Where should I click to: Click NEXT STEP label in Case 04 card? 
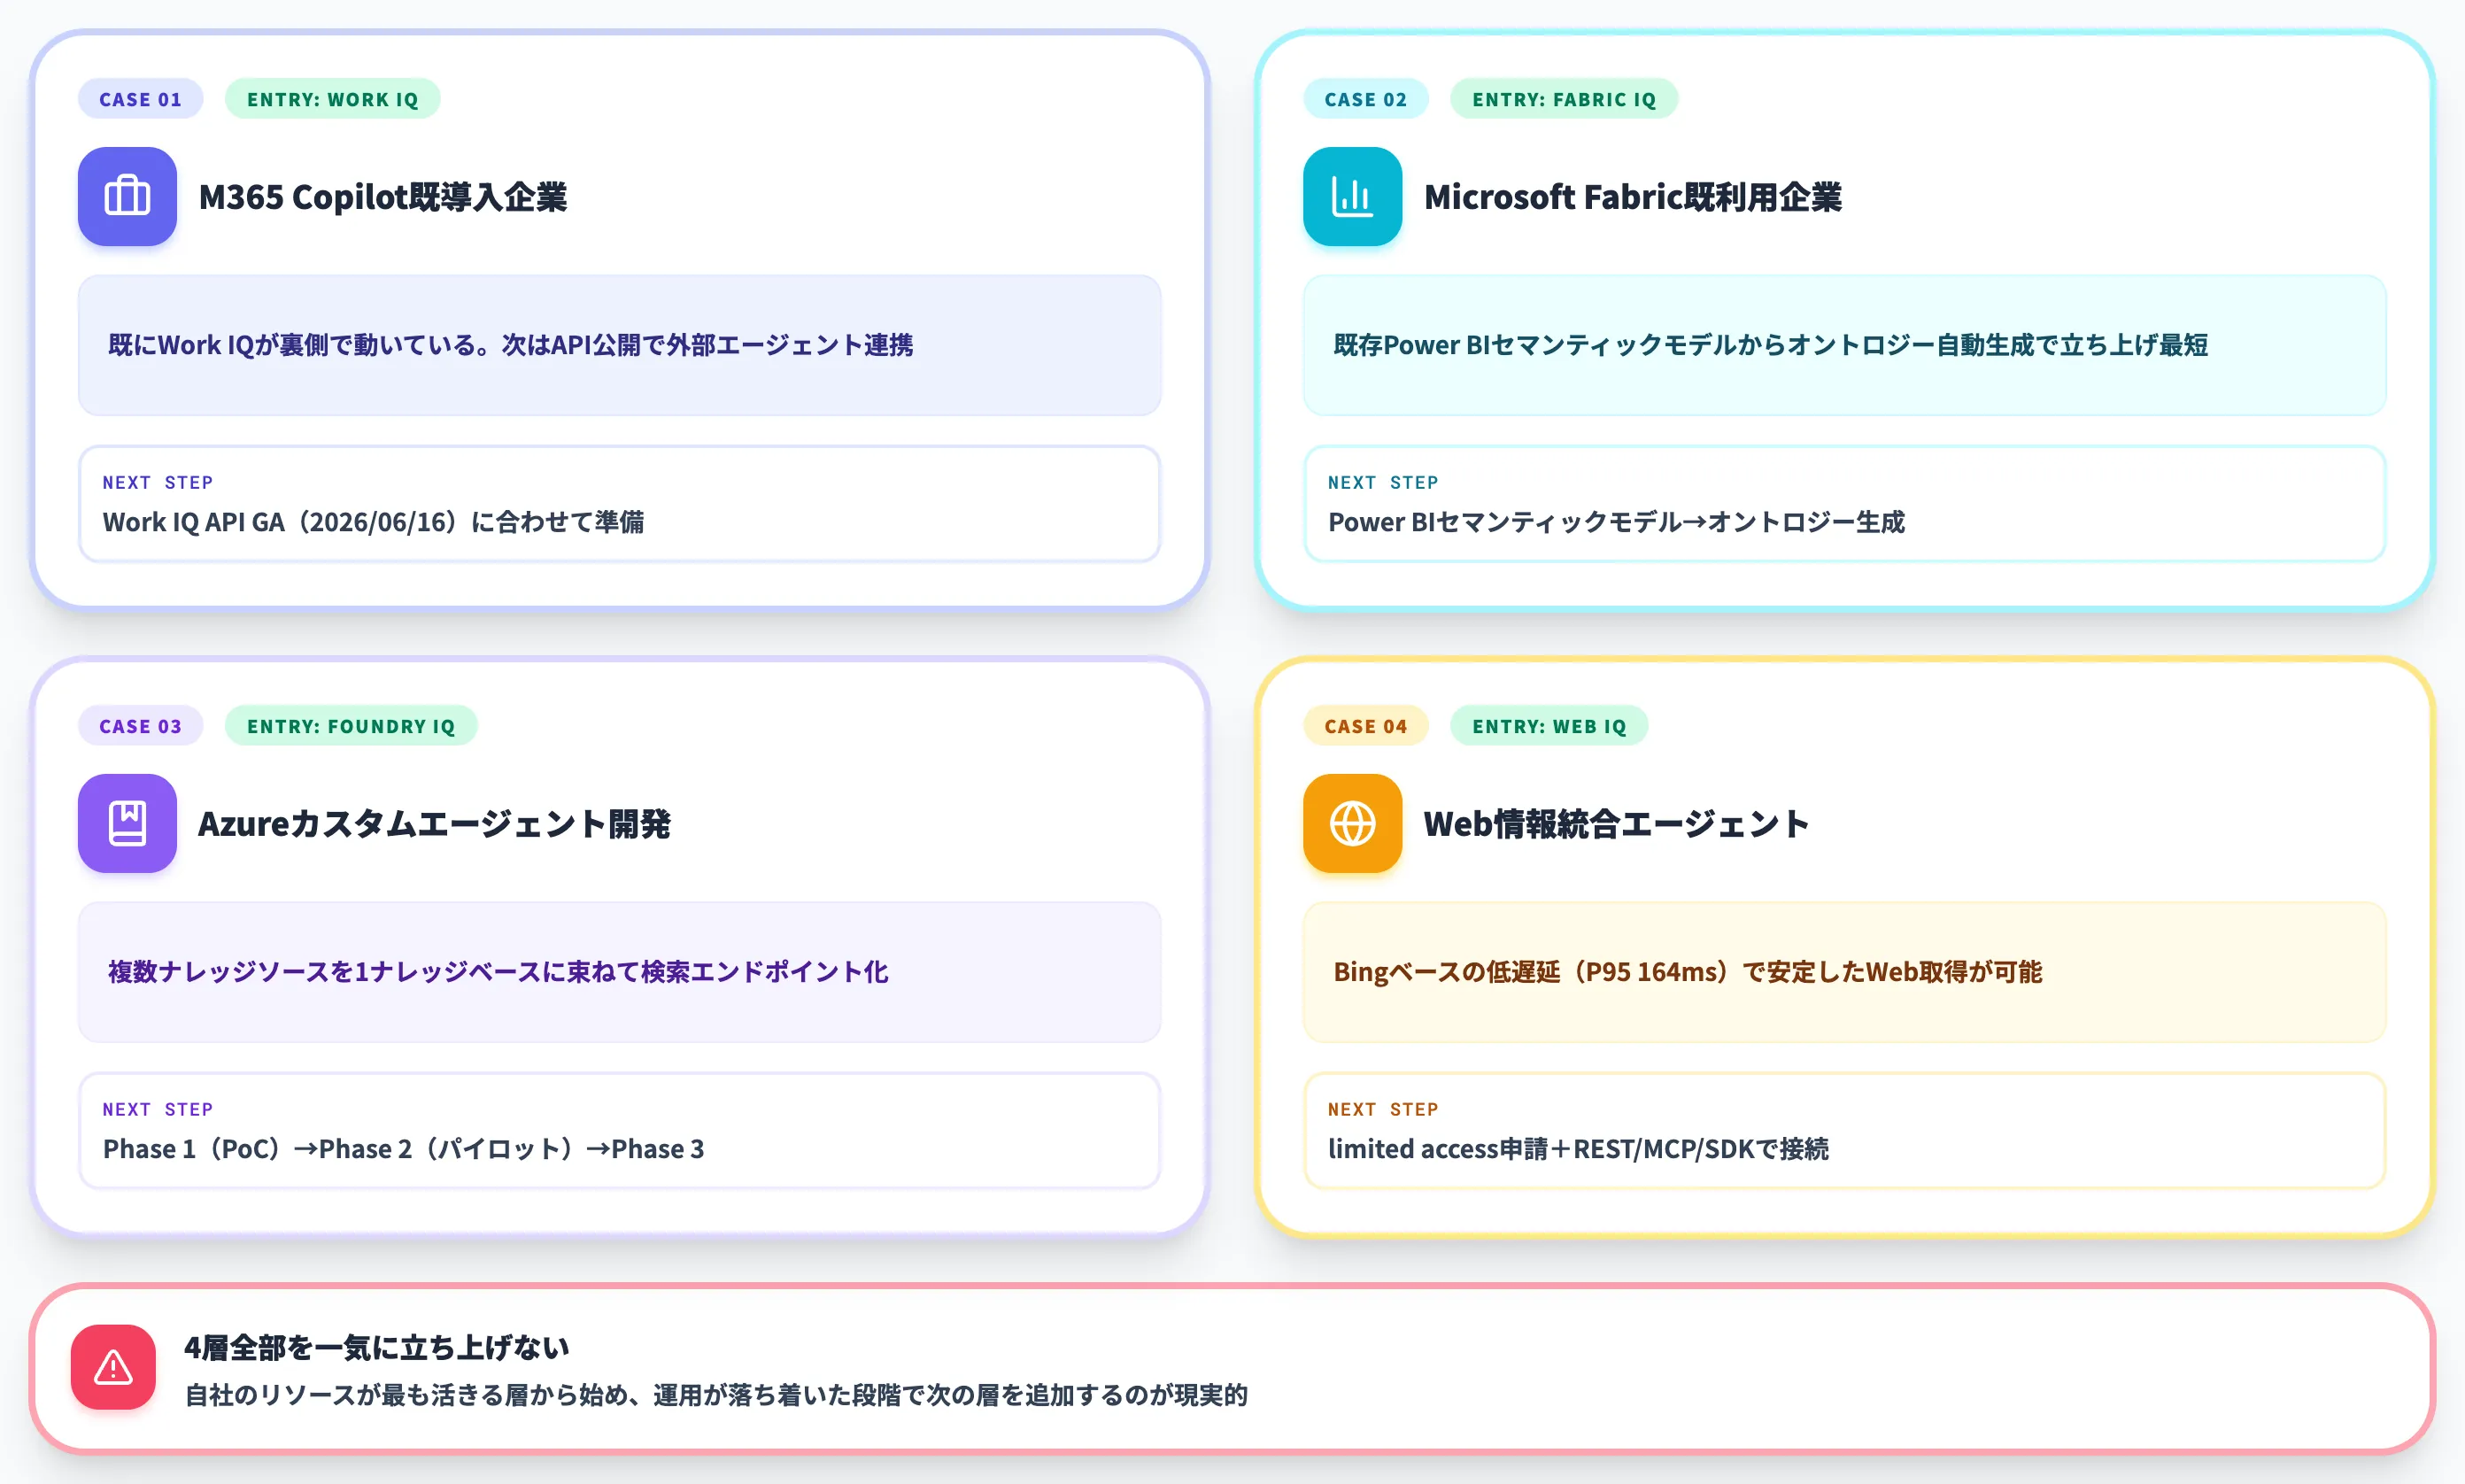[x=1382, y=1109]
